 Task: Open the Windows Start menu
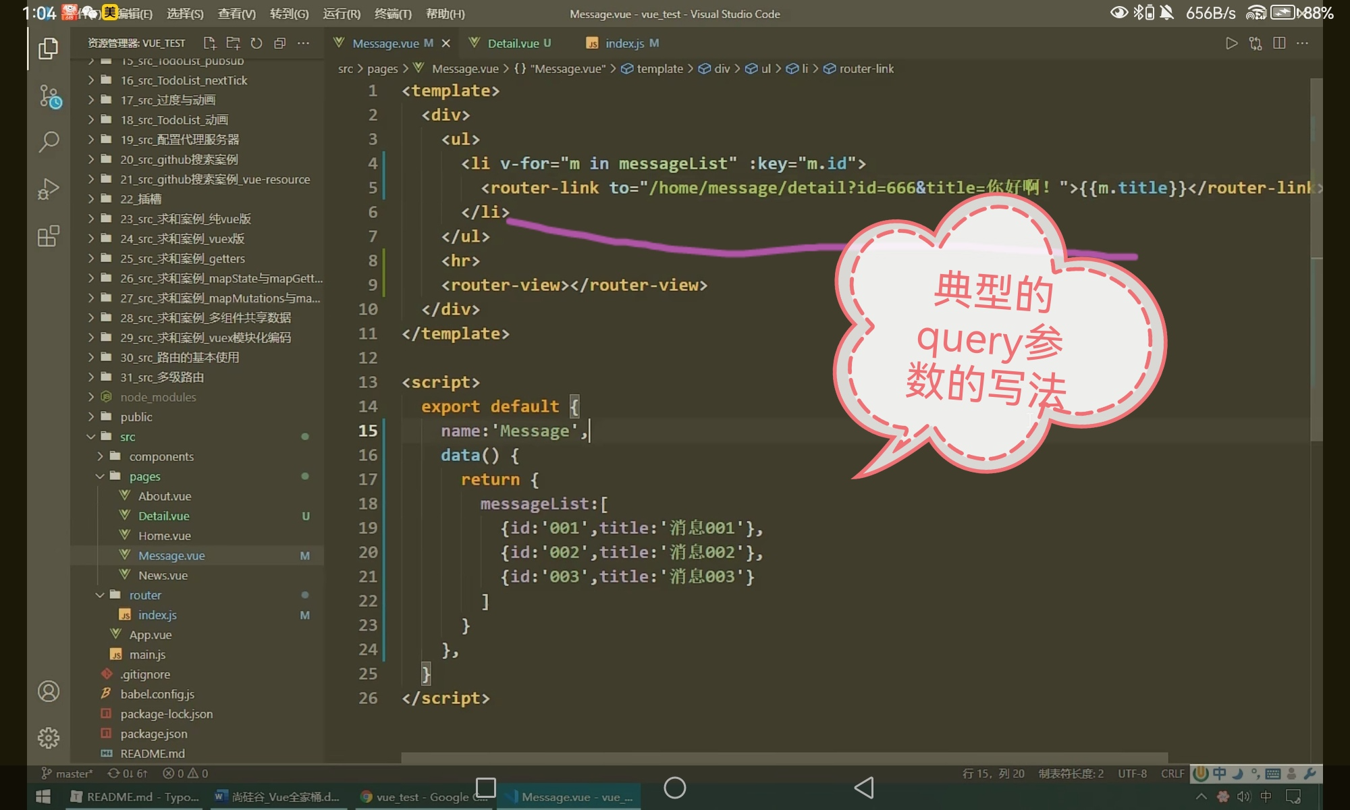click(x=43, y=796)
